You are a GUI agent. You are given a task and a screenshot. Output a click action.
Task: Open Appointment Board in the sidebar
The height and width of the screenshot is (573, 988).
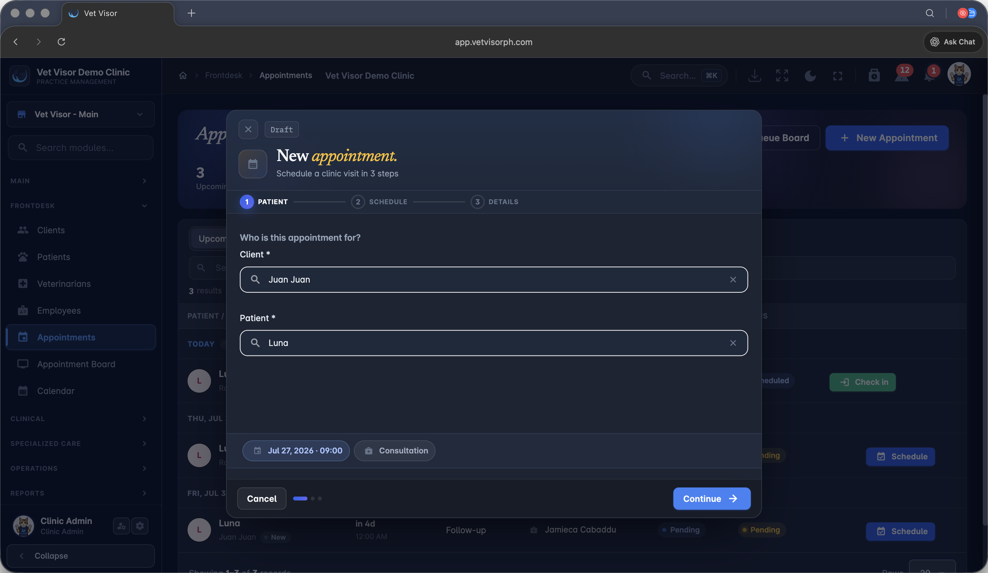point(81,364)
